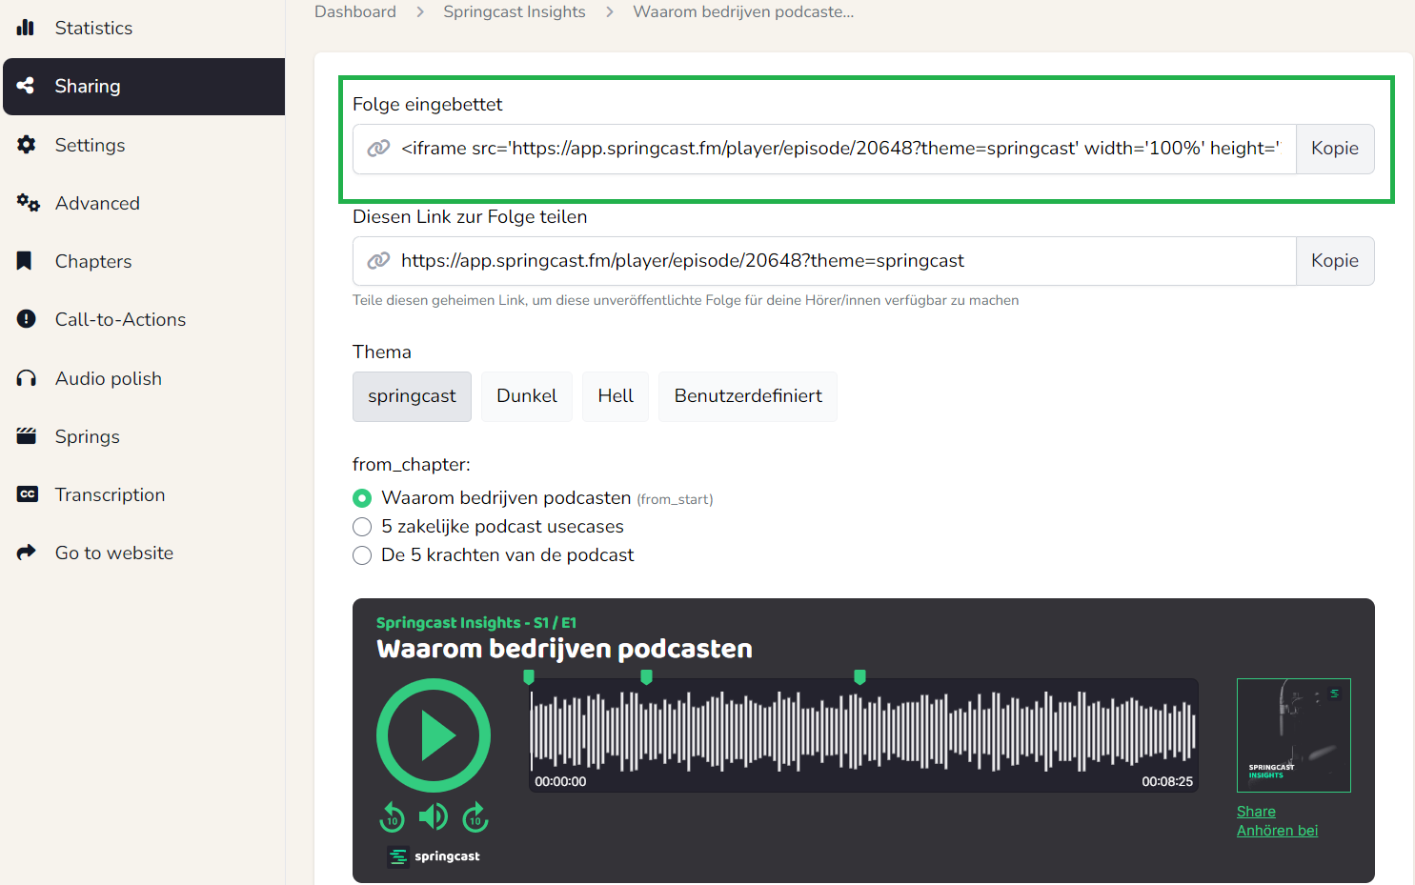The height and width of the screenshot is (885, 1415).
Task: Select chapter 5 zakelijke podcast usecases radio
Action: pos(362,527)
